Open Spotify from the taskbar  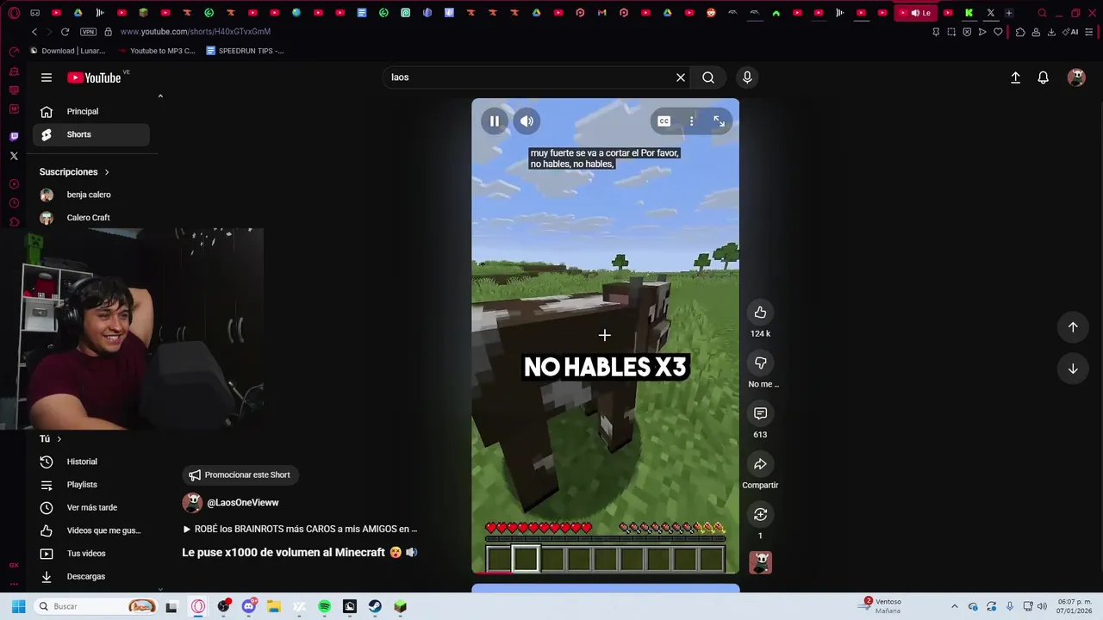(x=324, y=606)
